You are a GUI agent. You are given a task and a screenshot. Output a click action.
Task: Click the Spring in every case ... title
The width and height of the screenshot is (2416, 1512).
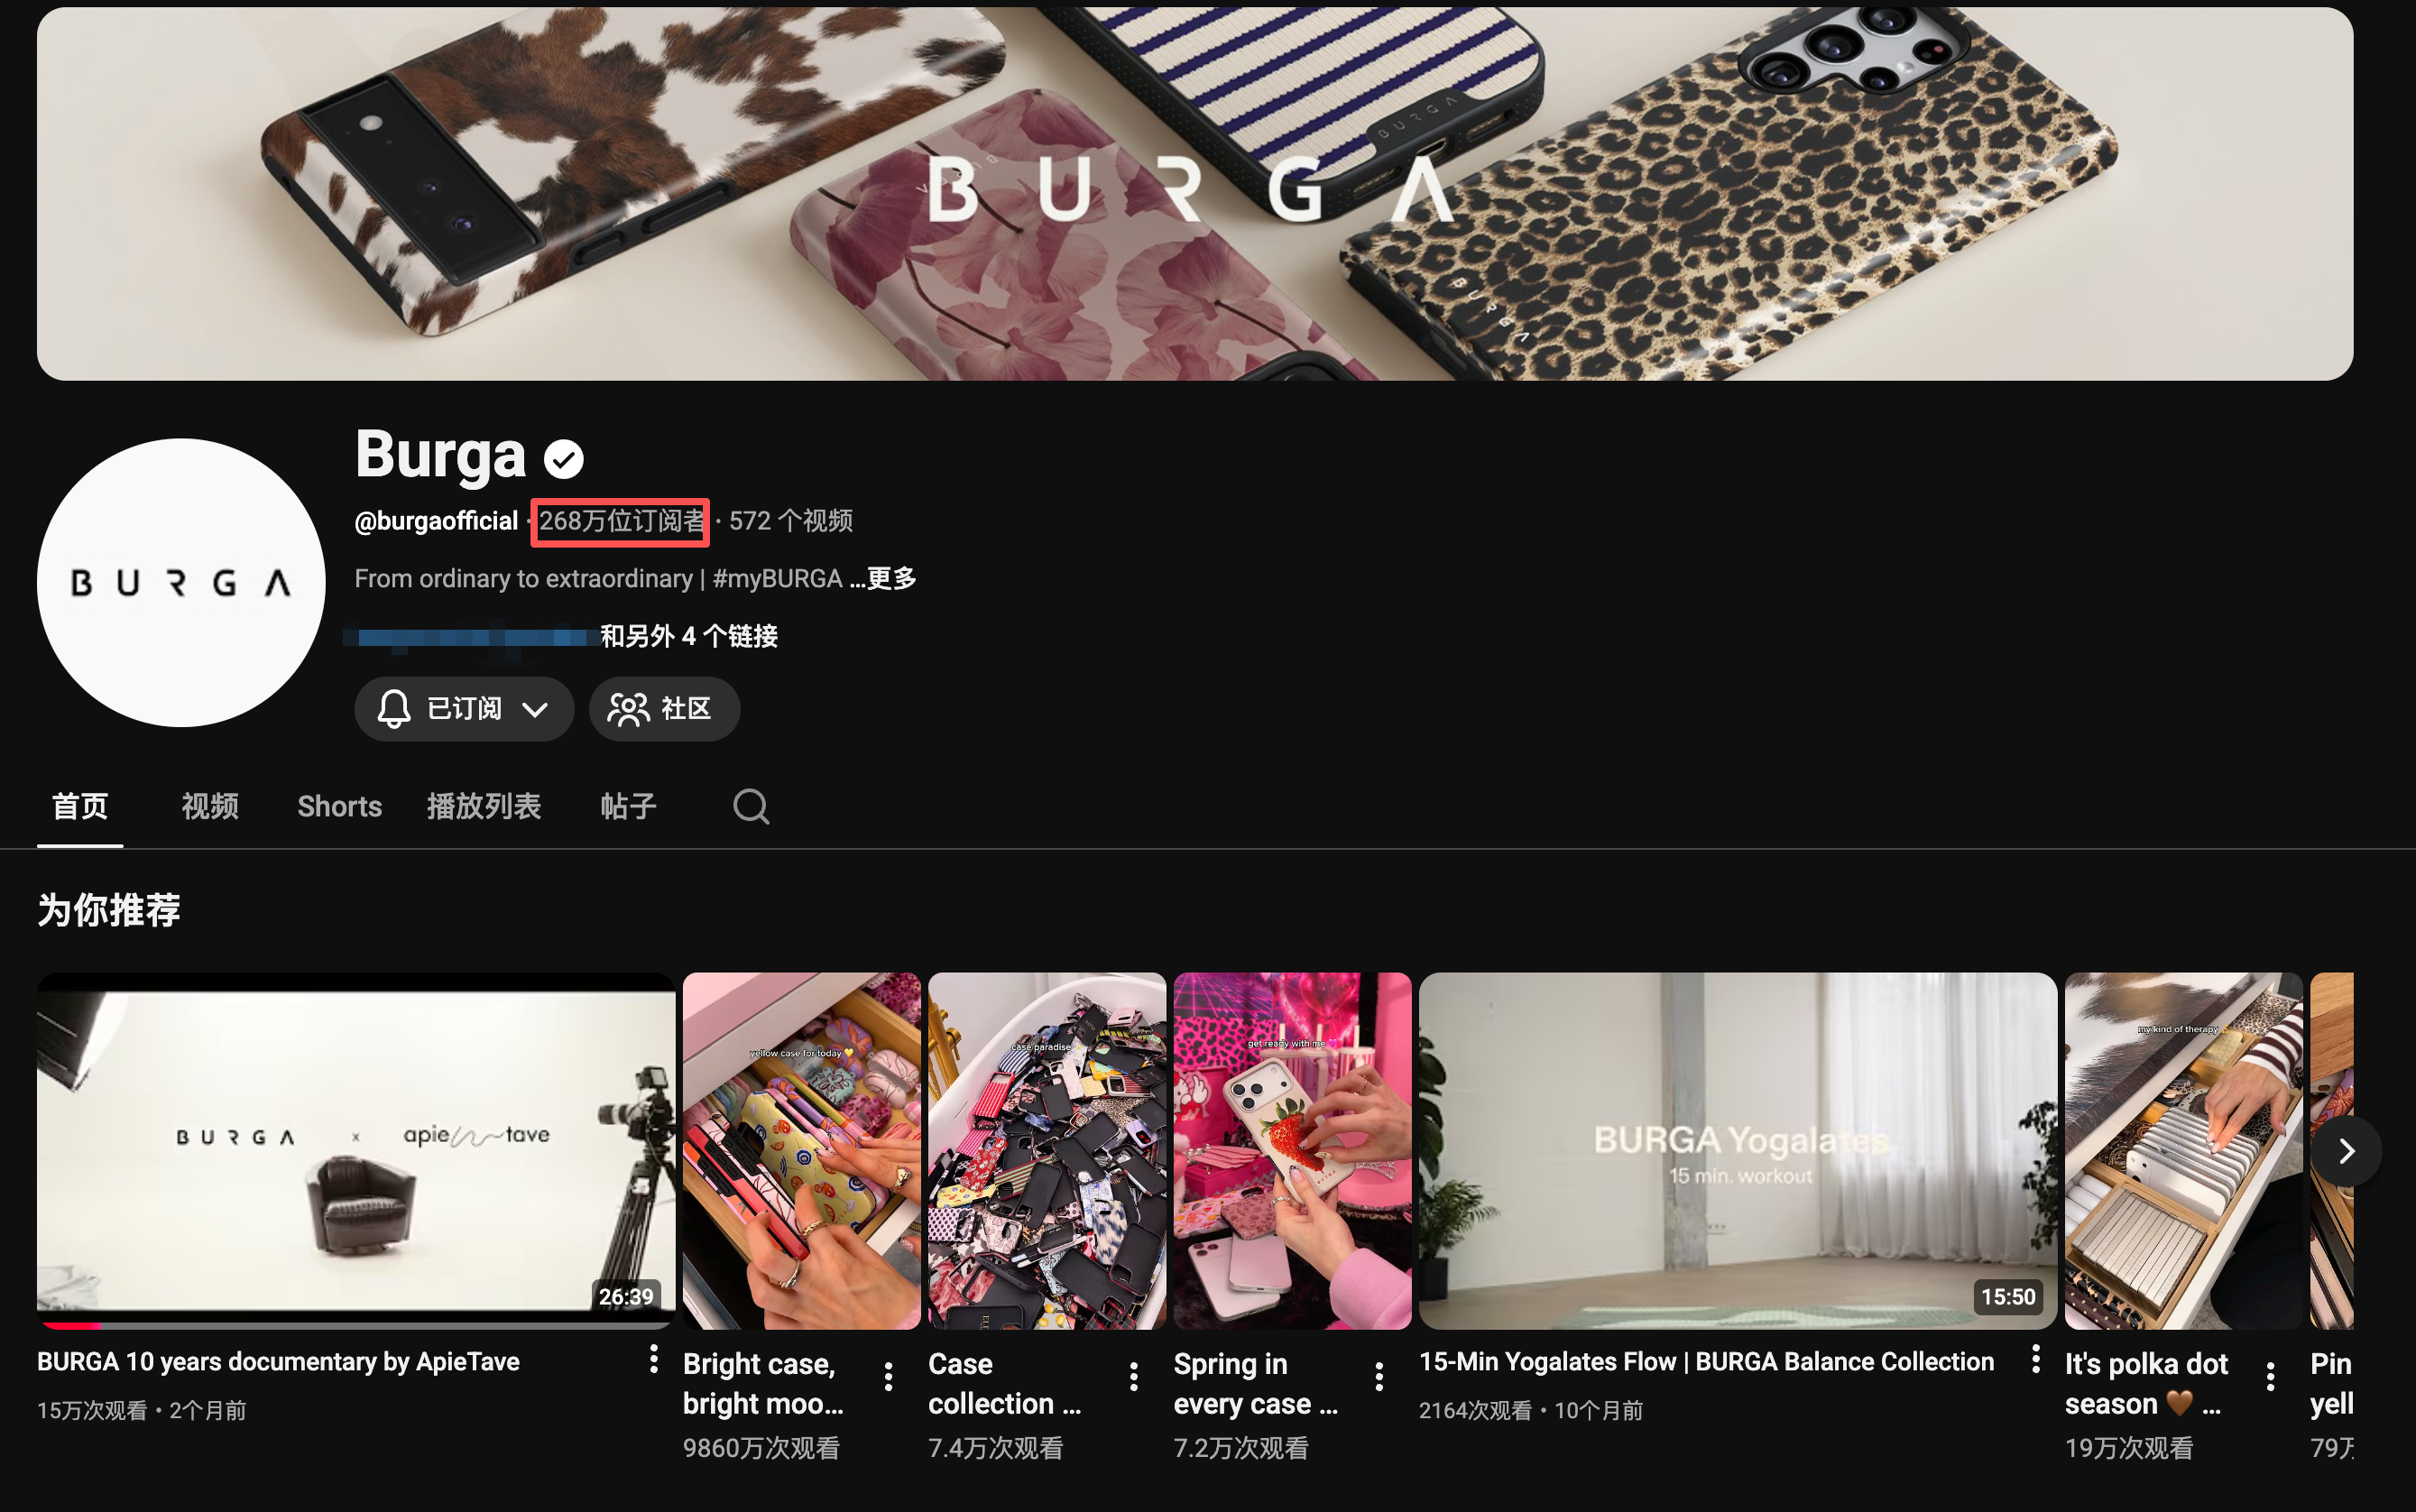1255,1383
